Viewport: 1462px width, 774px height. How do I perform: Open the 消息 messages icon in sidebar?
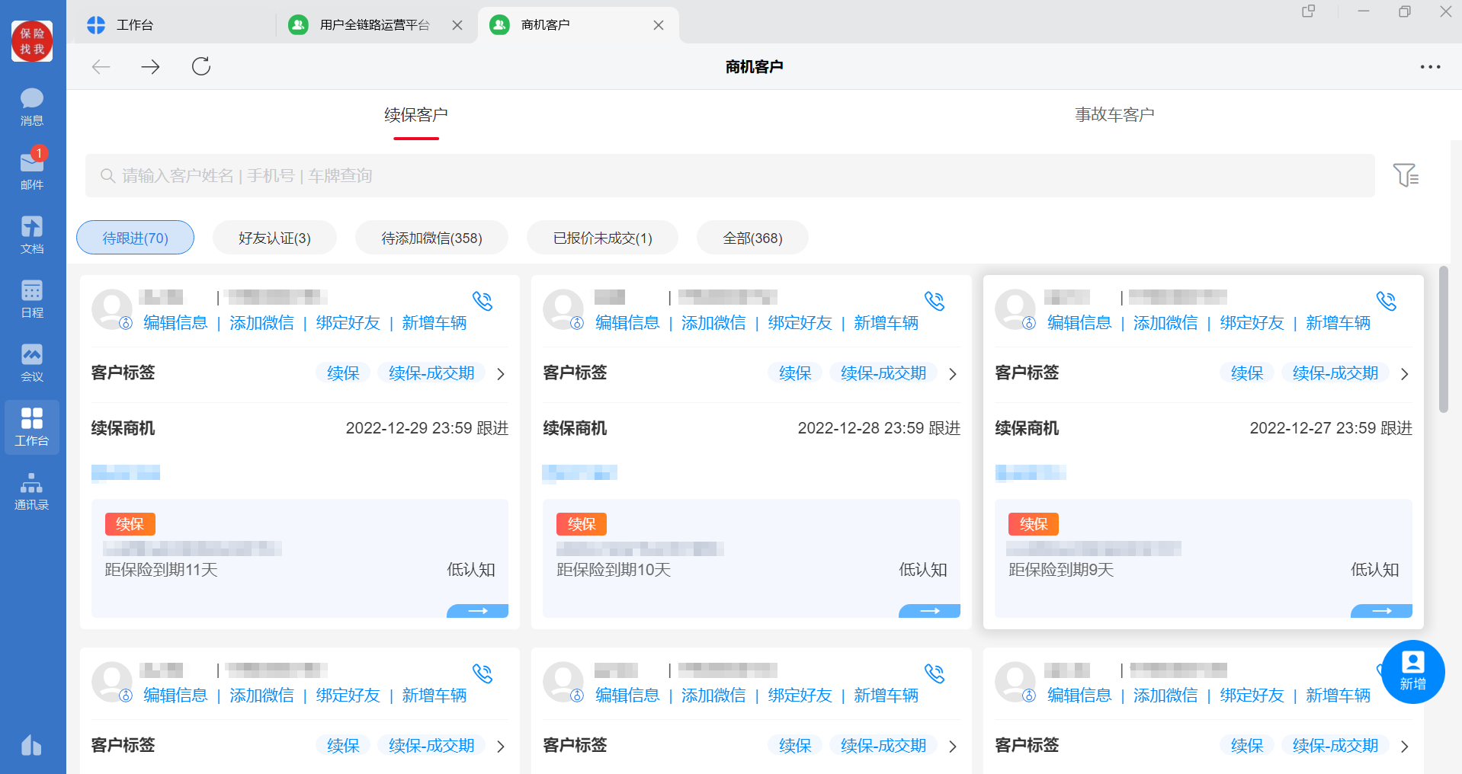pos(32,106)
